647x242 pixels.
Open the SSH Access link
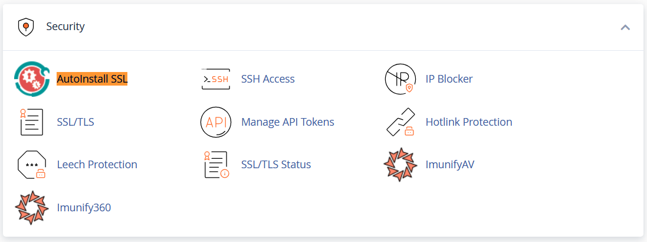point(268,79)
